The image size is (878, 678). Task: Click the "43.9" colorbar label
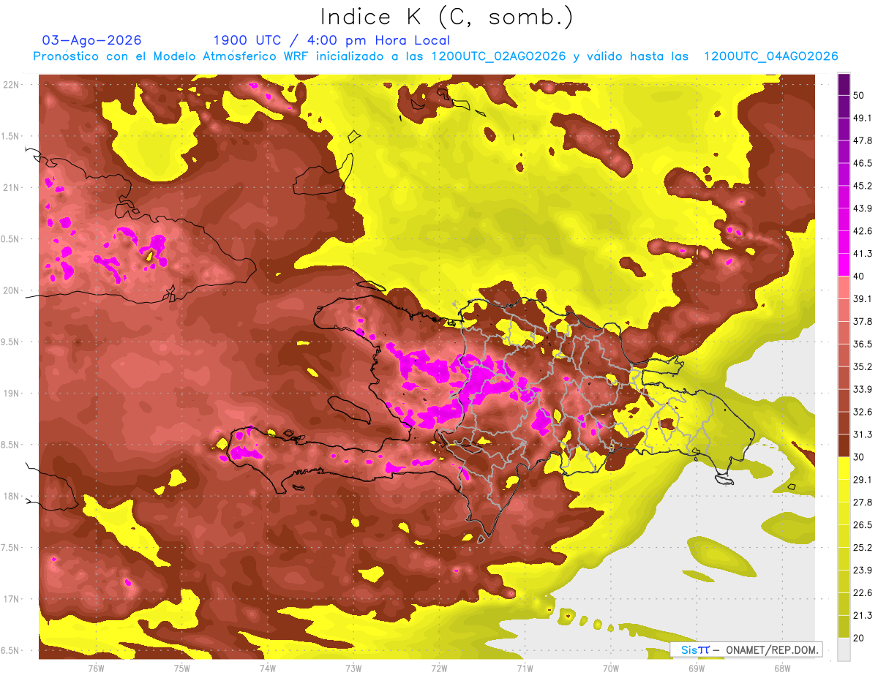pos(863,208)
